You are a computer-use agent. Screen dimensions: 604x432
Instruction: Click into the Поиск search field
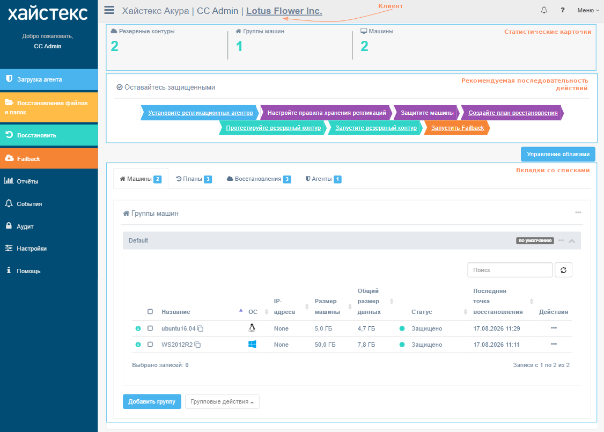[510, 270]
